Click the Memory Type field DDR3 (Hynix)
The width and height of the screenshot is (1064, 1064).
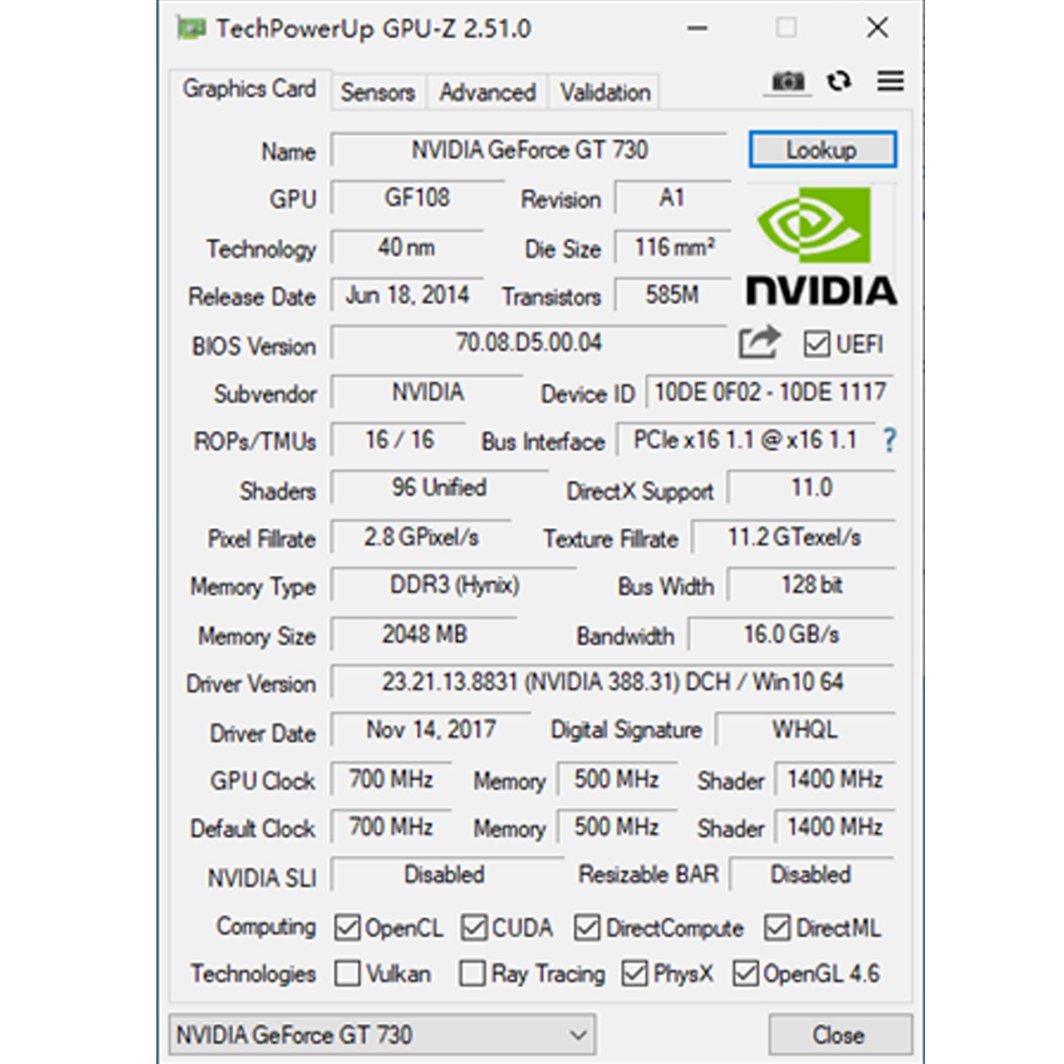coord(454,585)
